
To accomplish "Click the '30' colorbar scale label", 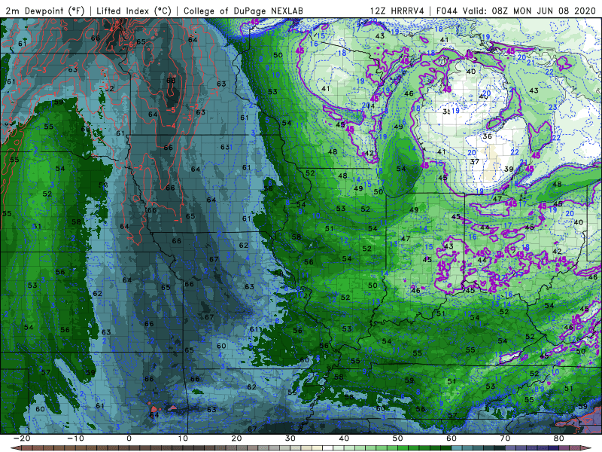I will tap(290, 438).
